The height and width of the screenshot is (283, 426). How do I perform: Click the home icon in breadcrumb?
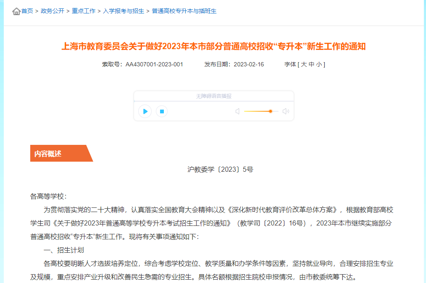[x=16, y=11]
